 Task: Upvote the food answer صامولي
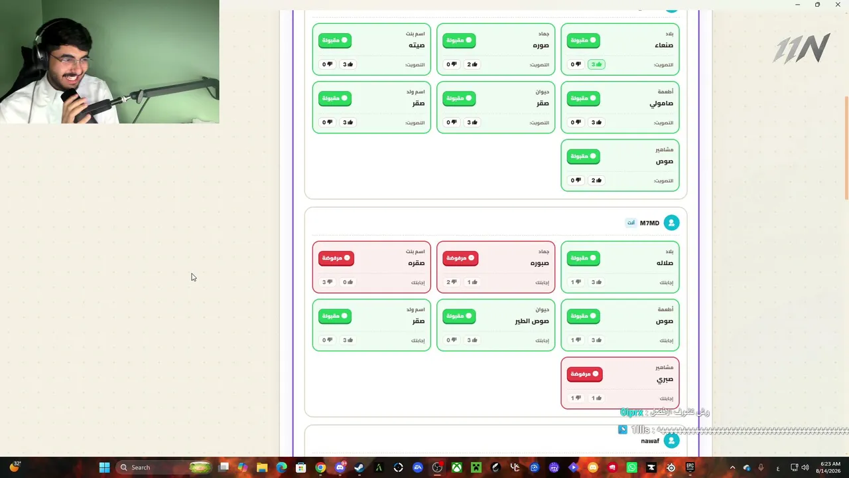596,122
